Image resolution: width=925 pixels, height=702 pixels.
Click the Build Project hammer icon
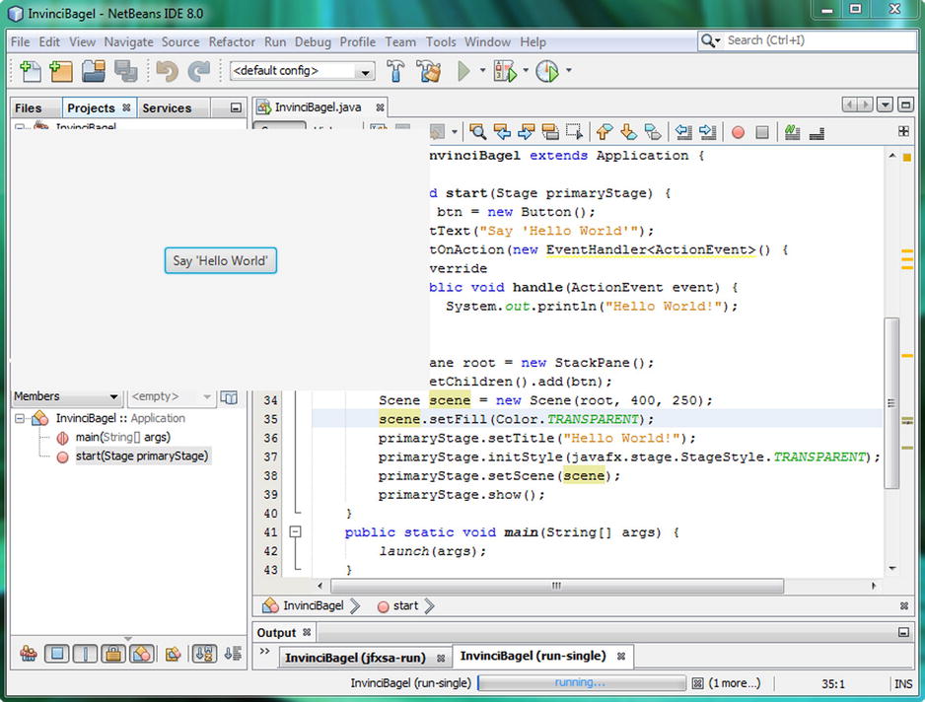(395, 71)
